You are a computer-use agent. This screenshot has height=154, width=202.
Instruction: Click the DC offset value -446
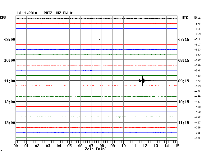pyautogui.click(x=197, y=97)
